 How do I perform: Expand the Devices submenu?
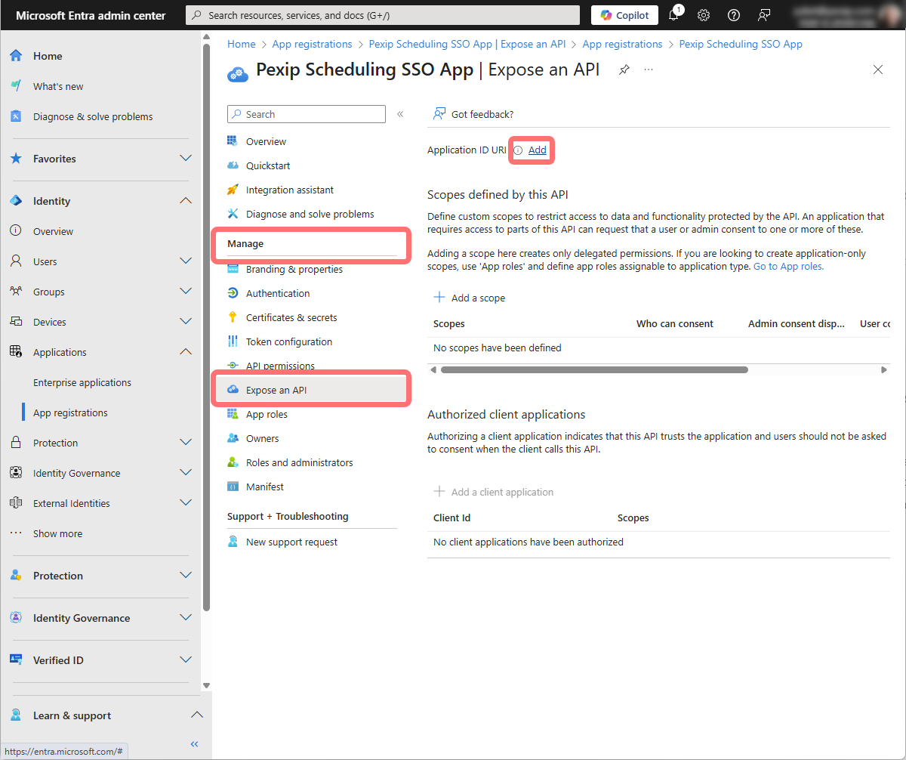pyautogui.click(x=186, y=322)
